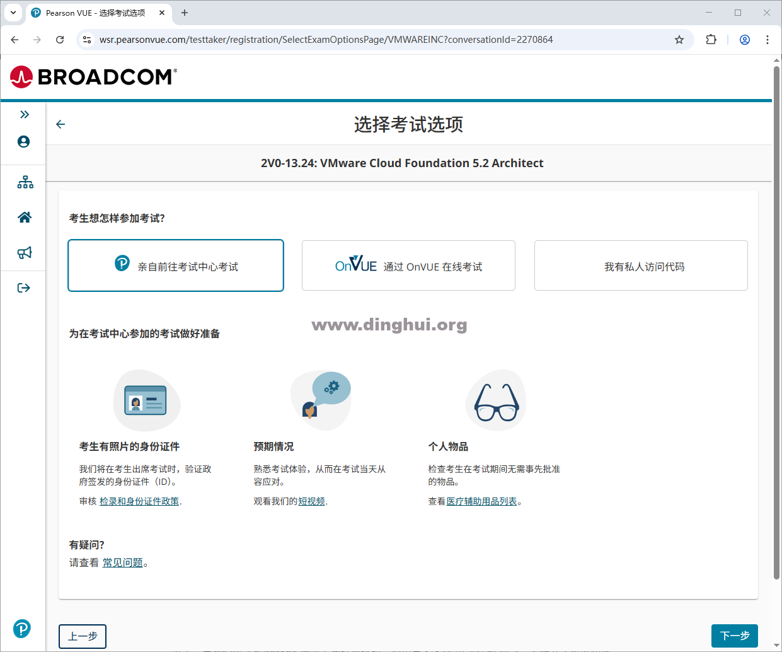
Task: Click the 为在考试中心参加的考试做好准备 heading
Action: [x=144, y=334]
